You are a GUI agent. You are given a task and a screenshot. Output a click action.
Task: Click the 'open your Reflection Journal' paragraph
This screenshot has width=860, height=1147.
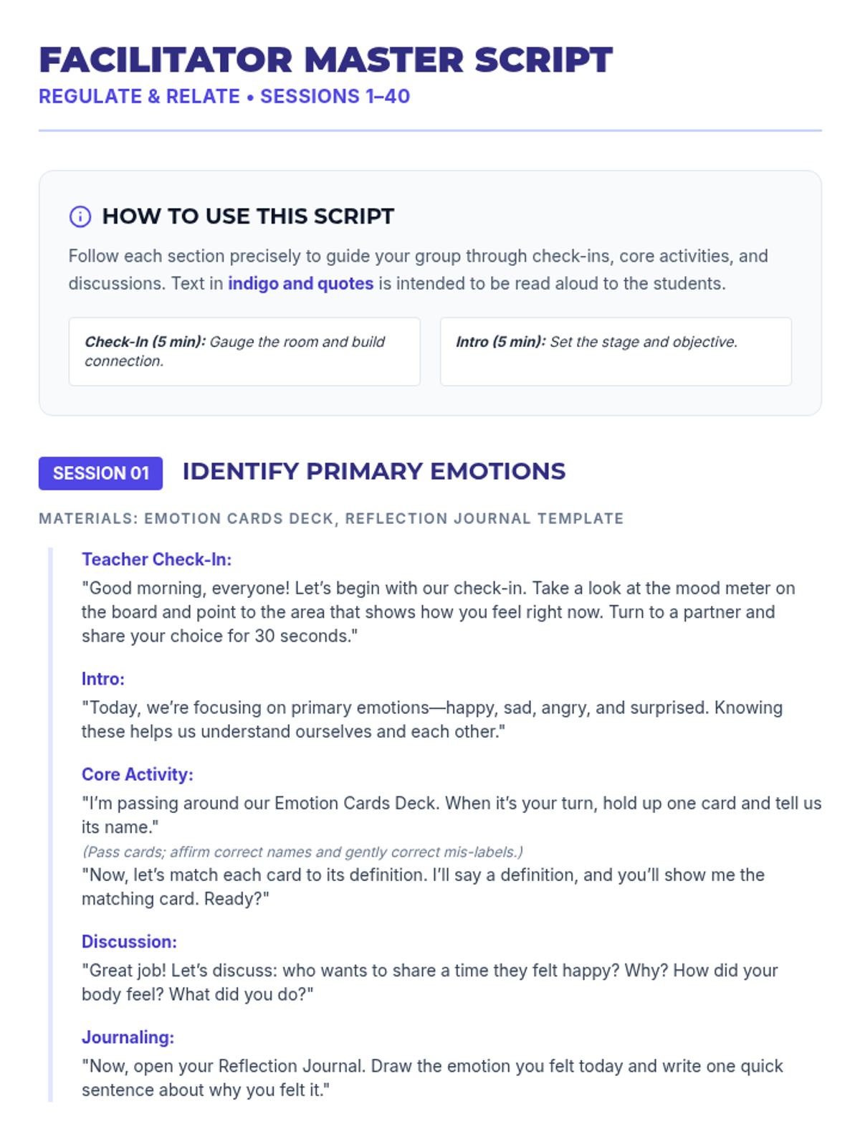(431, 1077)
